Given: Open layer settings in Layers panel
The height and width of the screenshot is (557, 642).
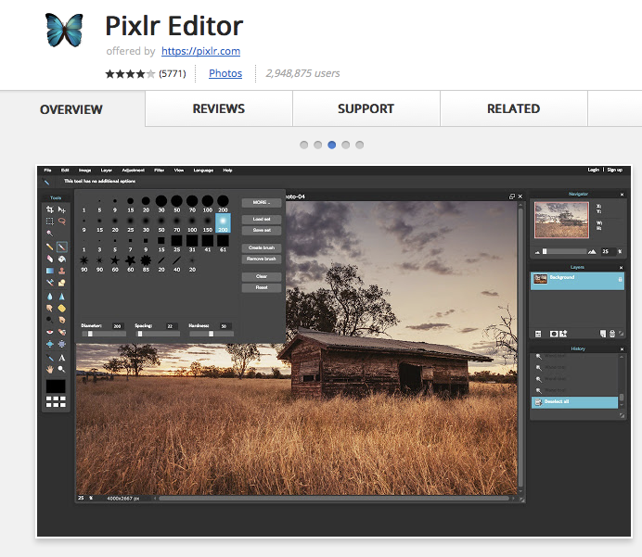Looking at the screenshot, I should 538,335.
